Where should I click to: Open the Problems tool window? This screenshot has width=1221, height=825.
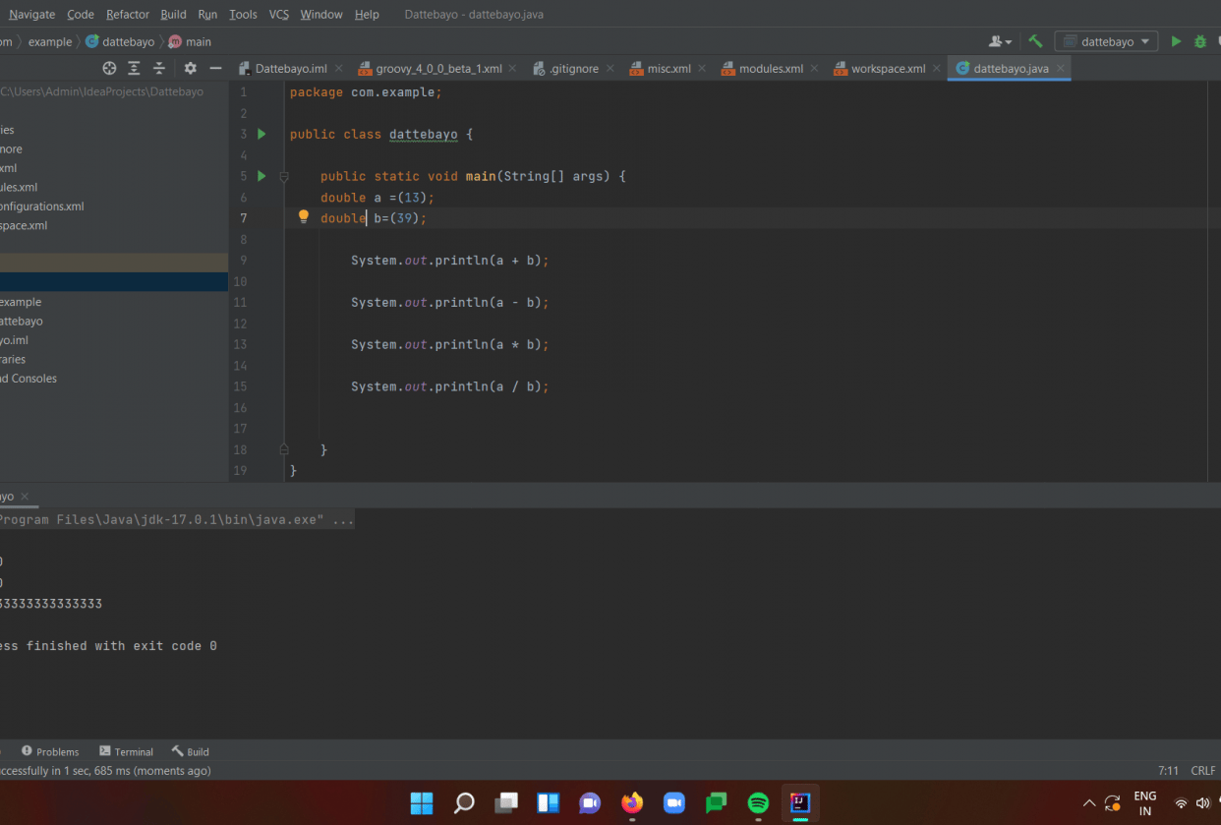pos(50,751)
